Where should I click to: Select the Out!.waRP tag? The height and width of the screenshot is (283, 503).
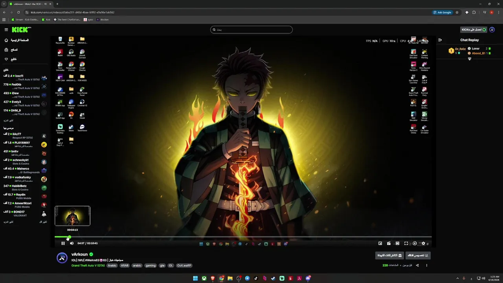[184, 265]
